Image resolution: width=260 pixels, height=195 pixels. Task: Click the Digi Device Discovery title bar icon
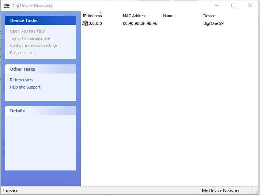tap(6, 6)
